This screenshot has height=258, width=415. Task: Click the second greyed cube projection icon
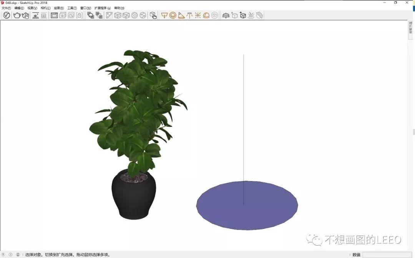point(126,15)
